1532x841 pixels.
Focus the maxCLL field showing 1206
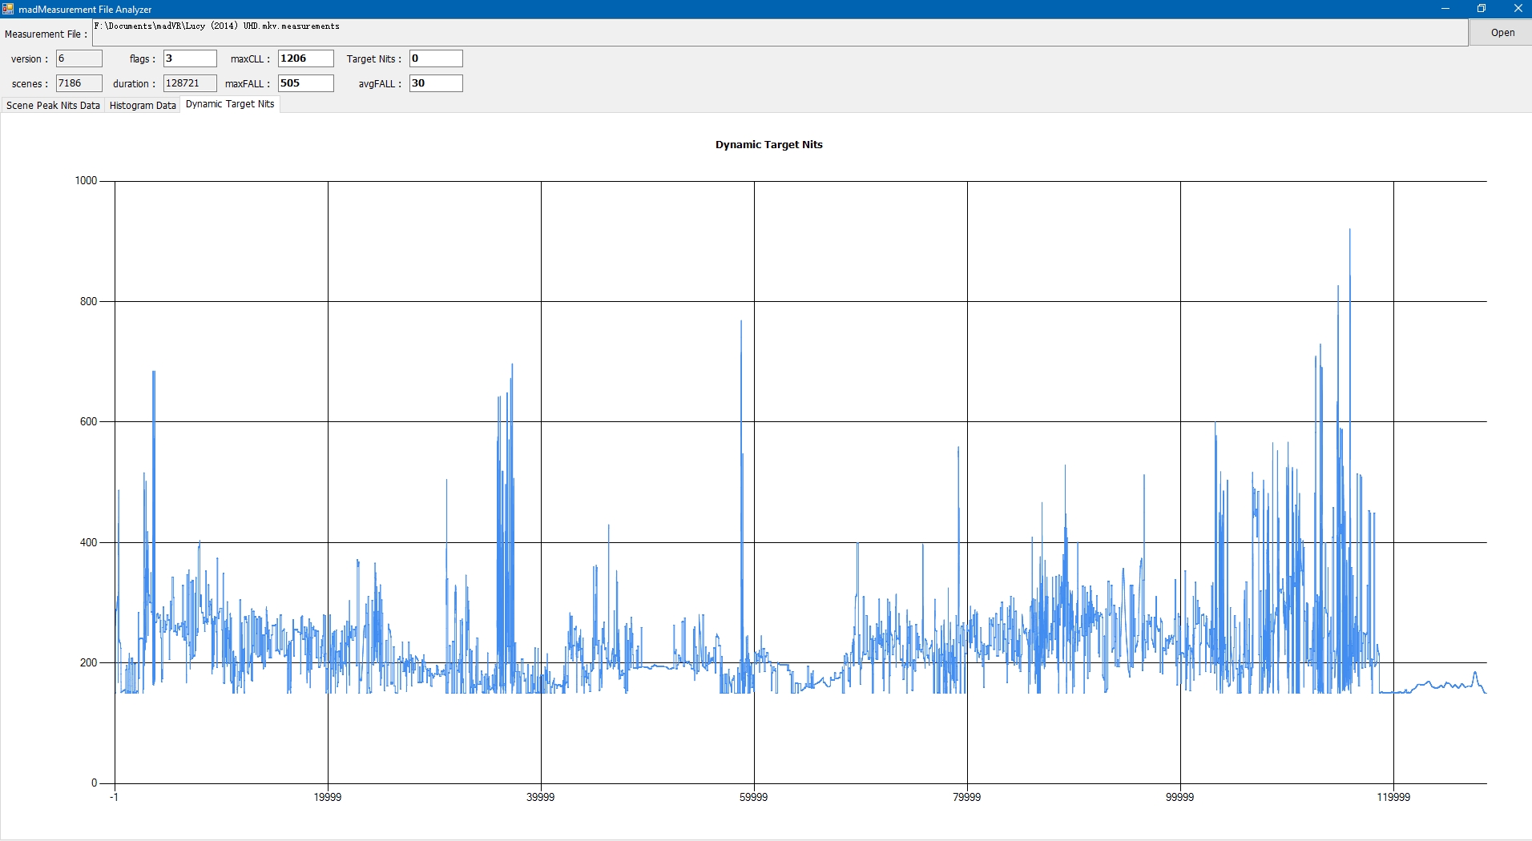pyautogui.click(x=305, y=58)
